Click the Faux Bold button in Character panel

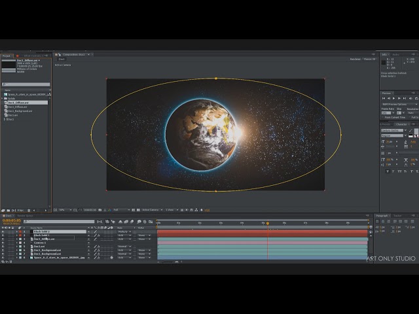coord(387,171)
